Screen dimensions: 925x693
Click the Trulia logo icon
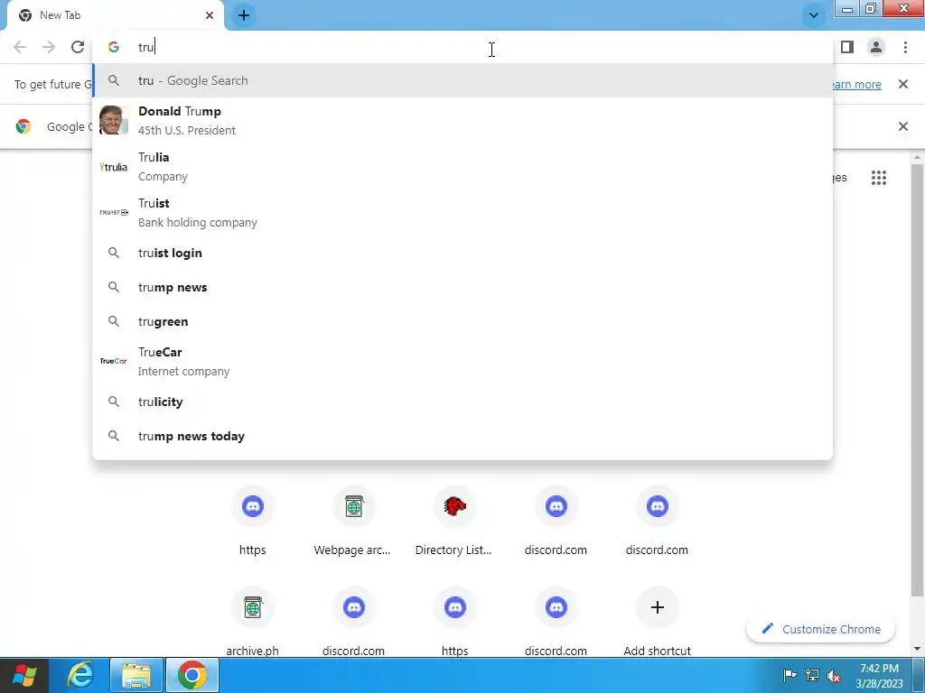pos(113,167)
